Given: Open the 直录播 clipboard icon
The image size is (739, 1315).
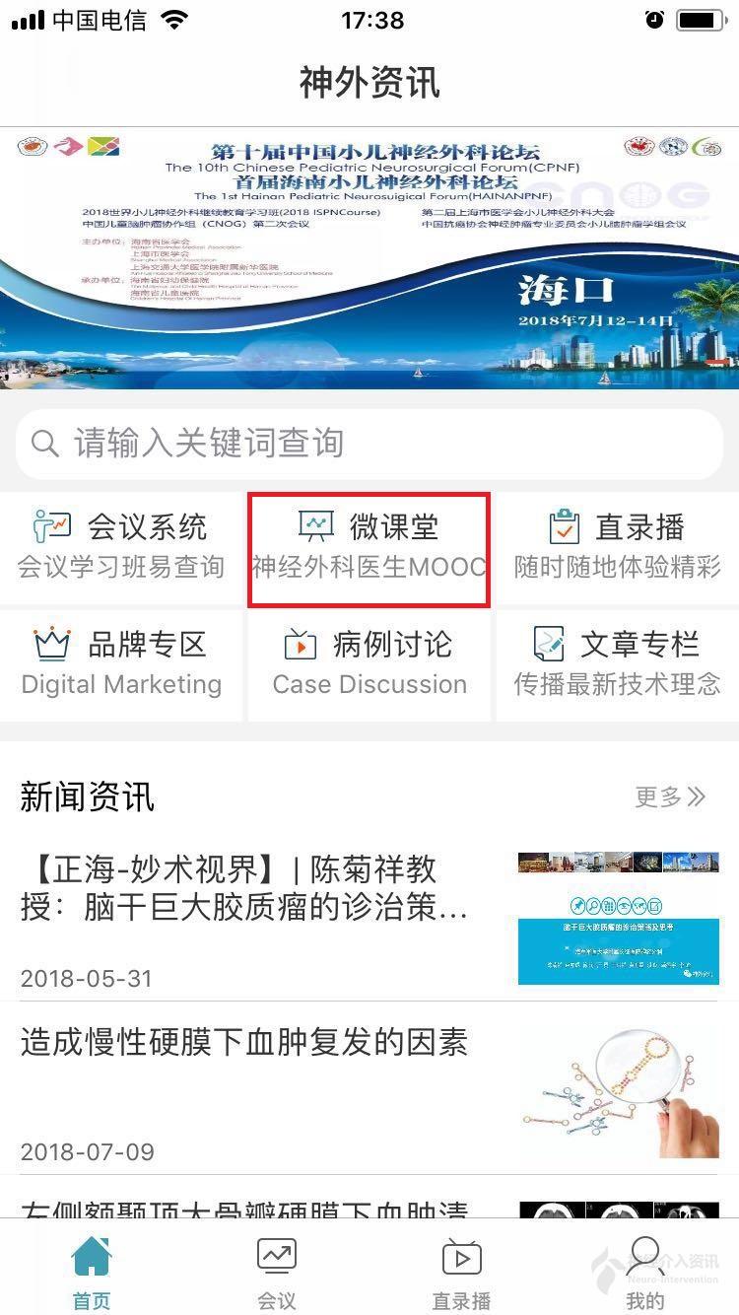Looking at the screenshot, I should [565, 526].
